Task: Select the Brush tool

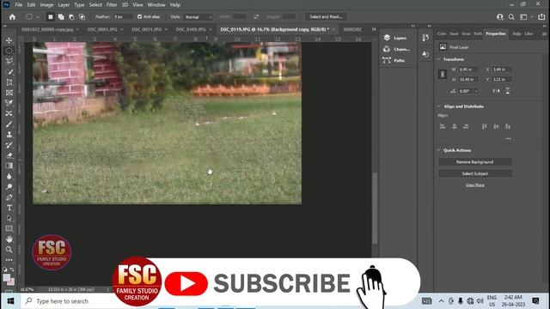Action: 9,124
